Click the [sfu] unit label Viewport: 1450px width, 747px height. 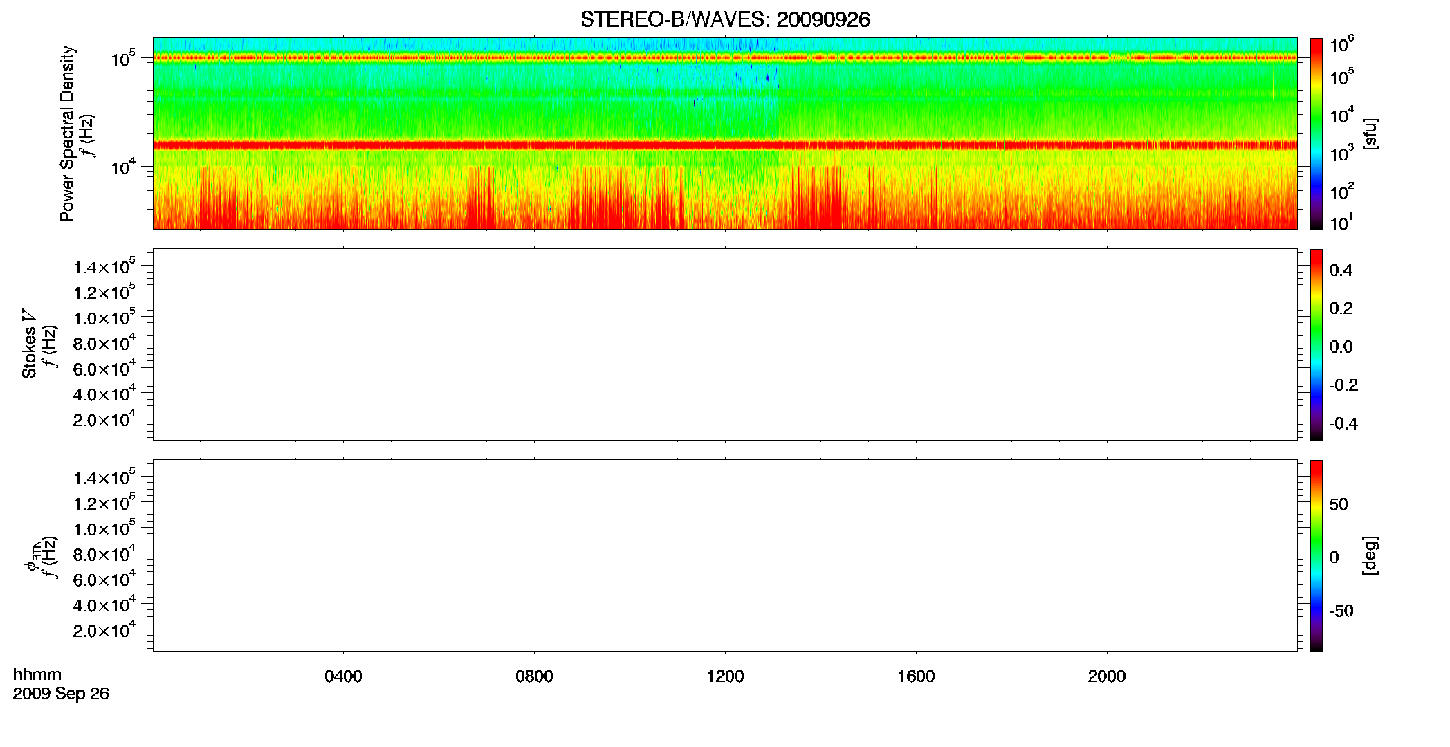pos(1370,134)
